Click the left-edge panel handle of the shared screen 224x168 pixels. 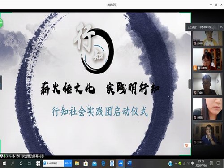click(x=1, y=82)
